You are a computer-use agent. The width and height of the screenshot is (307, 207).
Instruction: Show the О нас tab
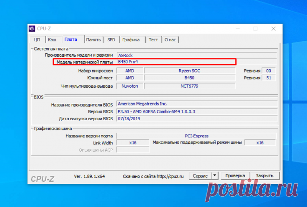pyautogui.click(x=170, y=40)
